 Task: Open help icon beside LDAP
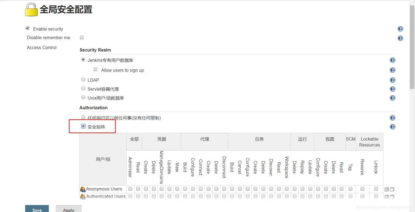393,80
